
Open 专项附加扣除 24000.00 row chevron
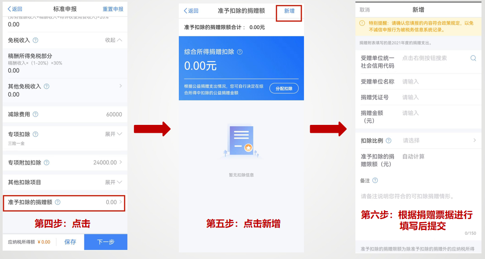[121, 162]
